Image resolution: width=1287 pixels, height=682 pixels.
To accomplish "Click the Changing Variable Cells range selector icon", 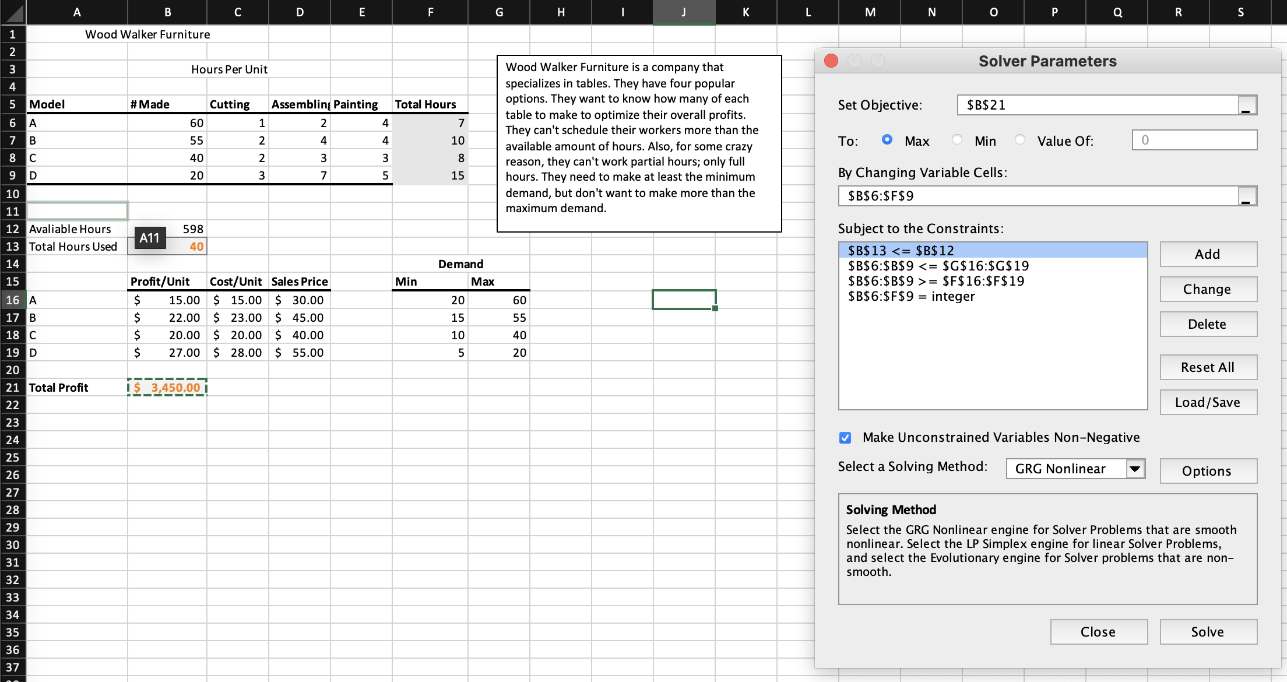I will tap(1247, 196).
